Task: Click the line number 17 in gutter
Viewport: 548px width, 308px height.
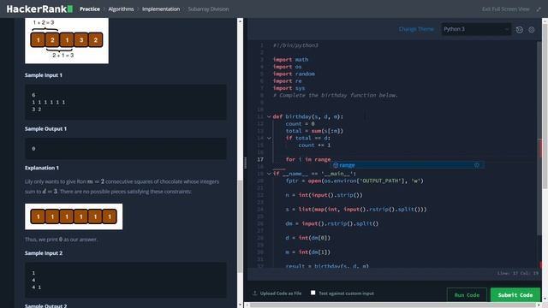Action: (260, 160)
